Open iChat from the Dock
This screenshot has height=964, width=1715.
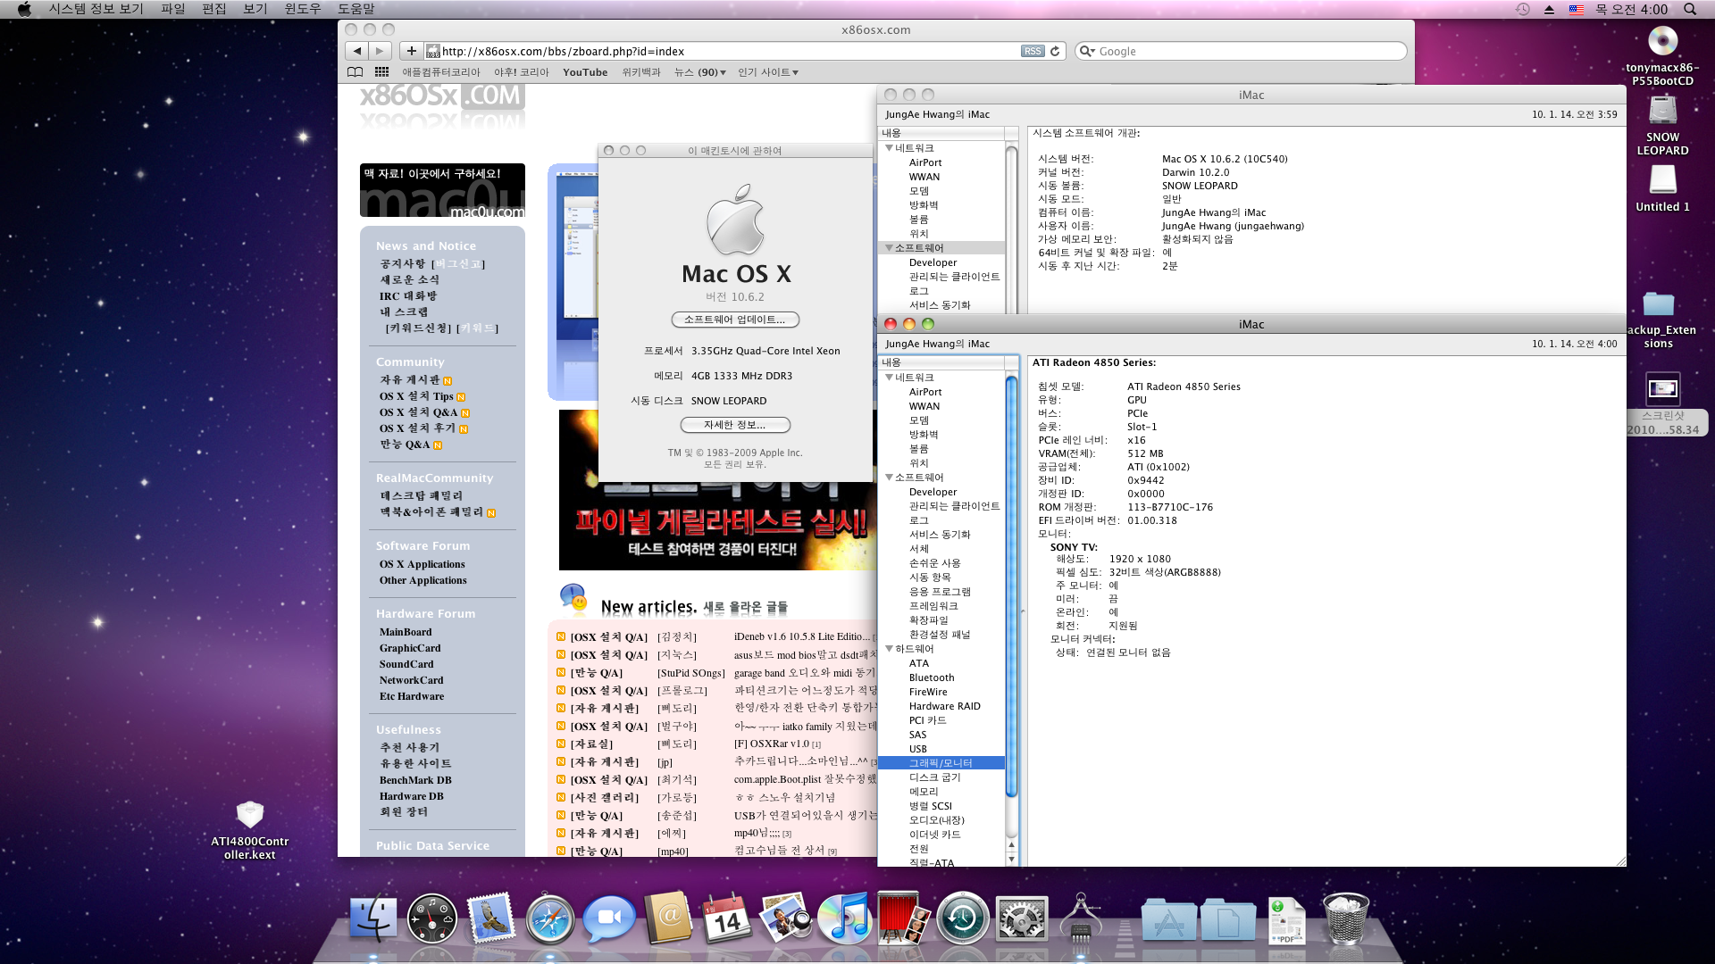coord(609,918)
